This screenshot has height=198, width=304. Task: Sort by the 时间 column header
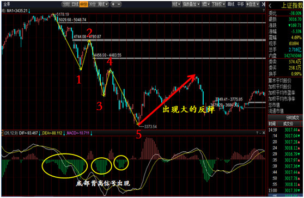pos(272,123)
